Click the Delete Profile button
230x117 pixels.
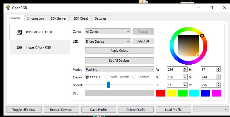[x=136, y=109]
